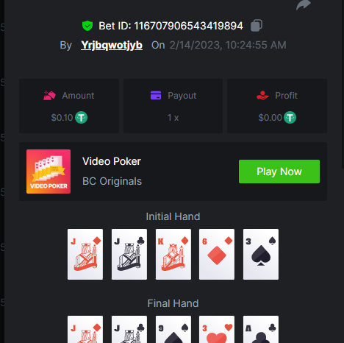The height and width of the screenshot is (343, 344).
Task: Open the Video Poker game thumbnail
Action: pos(49,171)
